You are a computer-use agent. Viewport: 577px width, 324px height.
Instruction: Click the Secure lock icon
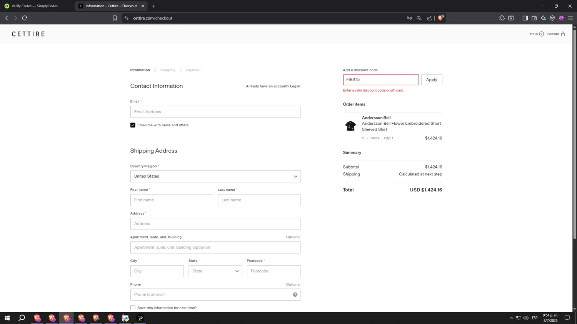tap(563, 34)
